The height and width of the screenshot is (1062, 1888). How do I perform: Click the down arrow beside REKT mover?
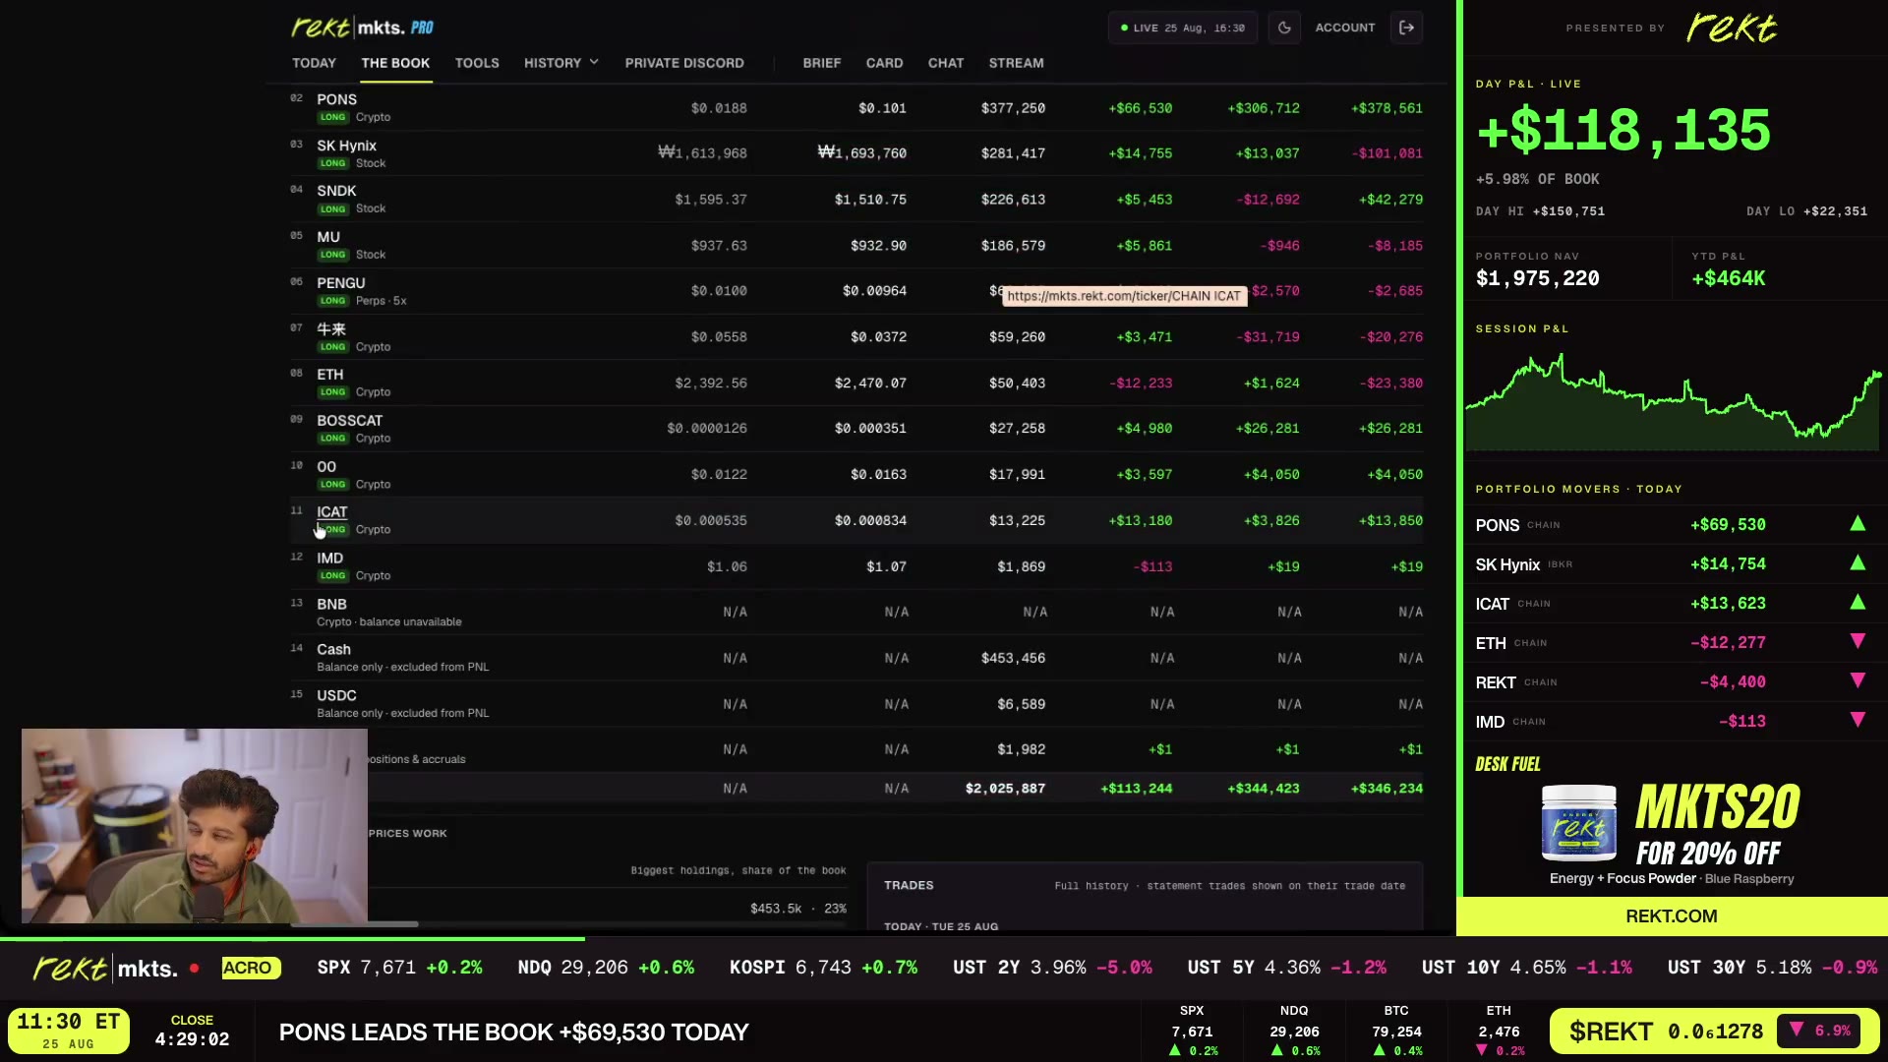[x=1858, y=681]
